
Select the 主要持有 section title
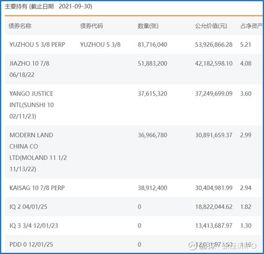click(15, 7)
